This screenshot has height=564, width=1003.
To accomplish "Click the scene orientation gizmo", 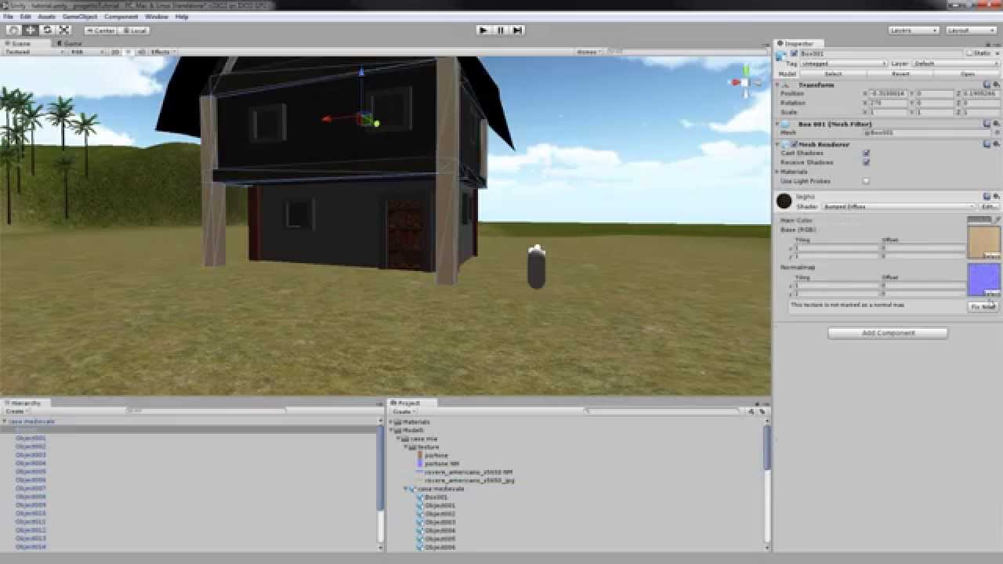I will pos(744,83).
